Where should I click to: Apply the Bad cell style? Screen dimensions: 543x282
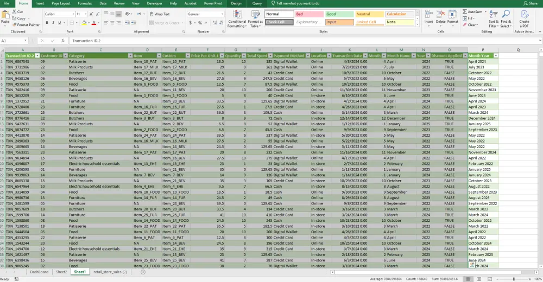pyautogui.click(x=310, y=14)
